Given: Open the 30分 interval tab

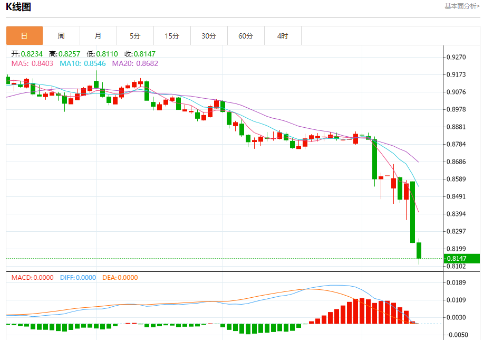Looking at the screenshot, I should point(209,36).
